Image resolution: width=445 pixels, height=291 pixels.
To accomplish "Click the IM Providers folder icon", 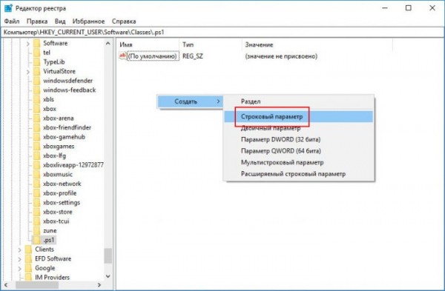I will click(x=28, y=277).
